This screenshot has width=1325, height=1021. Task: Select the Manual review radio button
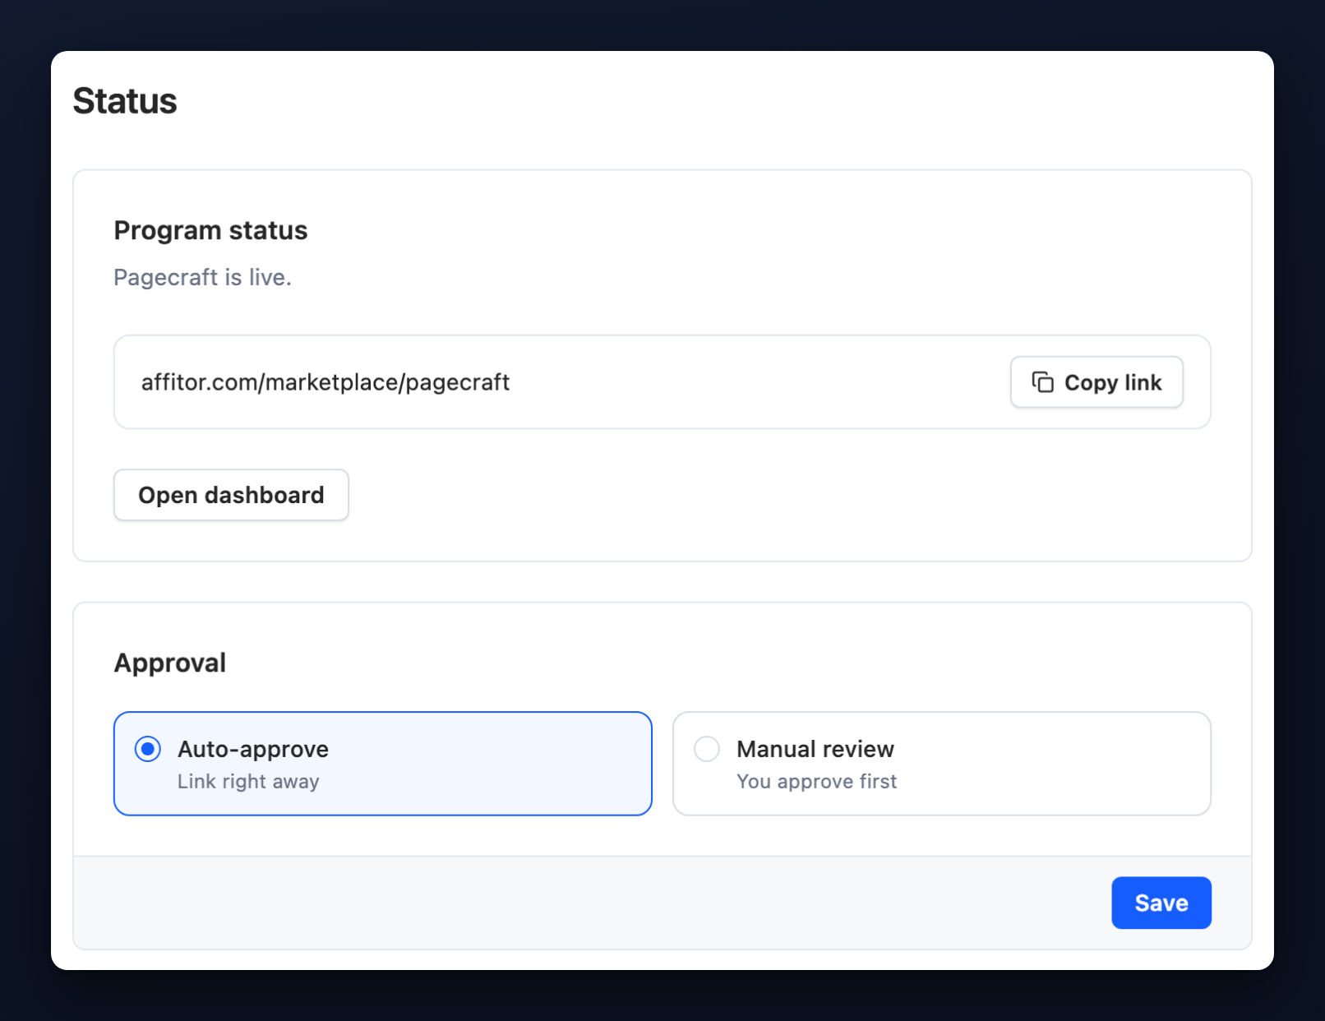(x=707, y=749)
